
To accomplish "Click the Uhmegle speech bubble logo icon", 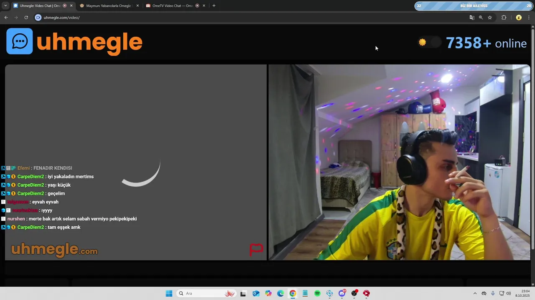I will [x=20, y=41].
